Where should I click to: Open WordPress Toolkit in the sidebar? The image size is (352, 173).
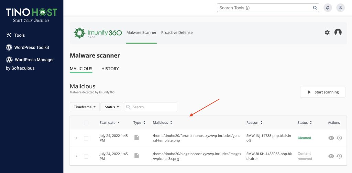(32, 47)
